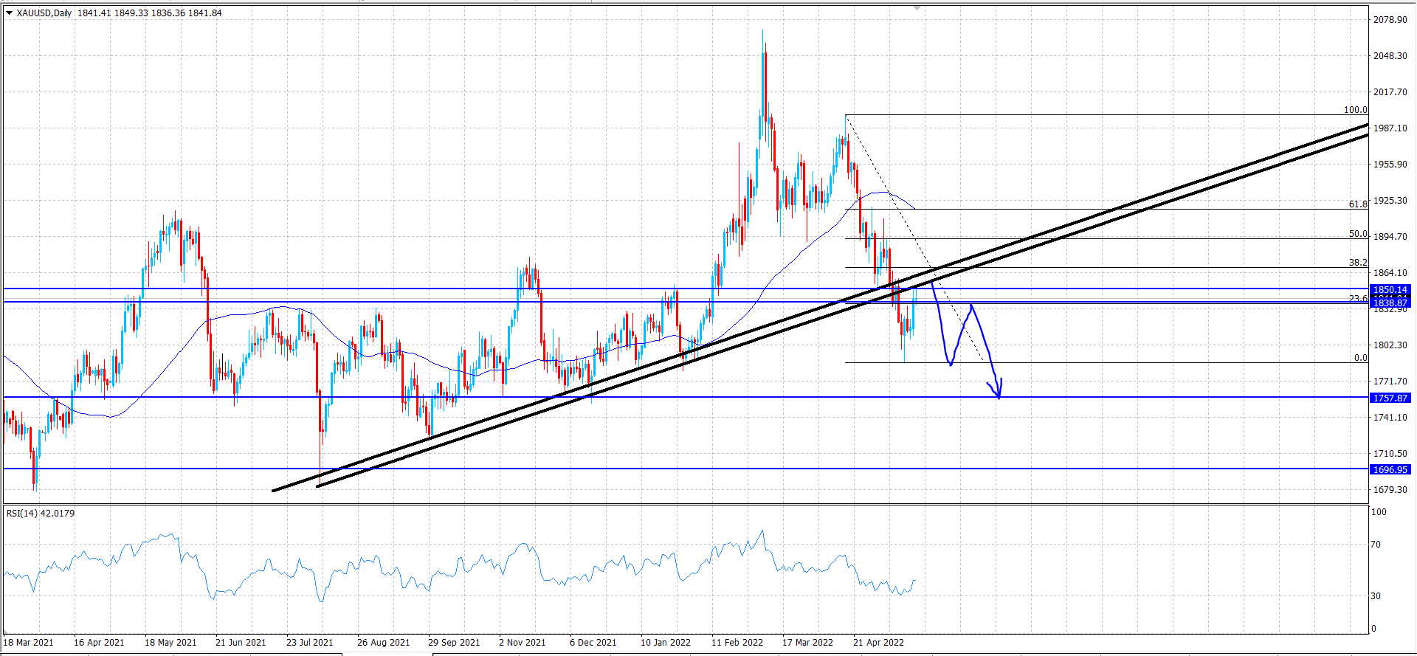This screenshot has width=1417, height=656.
Task: Select the 1838.87 blue price tag
Action: click(x=1390, y=303)
